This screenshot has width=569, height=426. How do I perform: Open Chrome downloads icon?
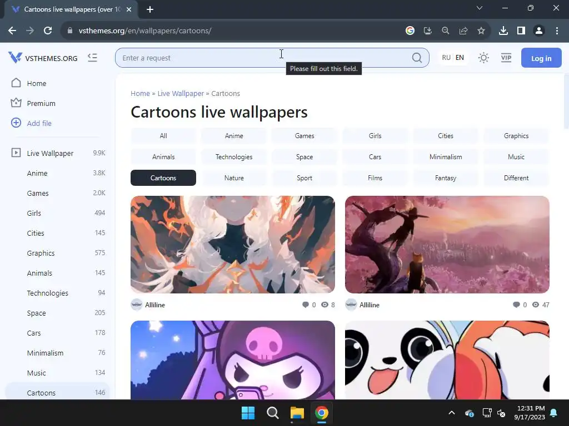[x=503, y=31]
